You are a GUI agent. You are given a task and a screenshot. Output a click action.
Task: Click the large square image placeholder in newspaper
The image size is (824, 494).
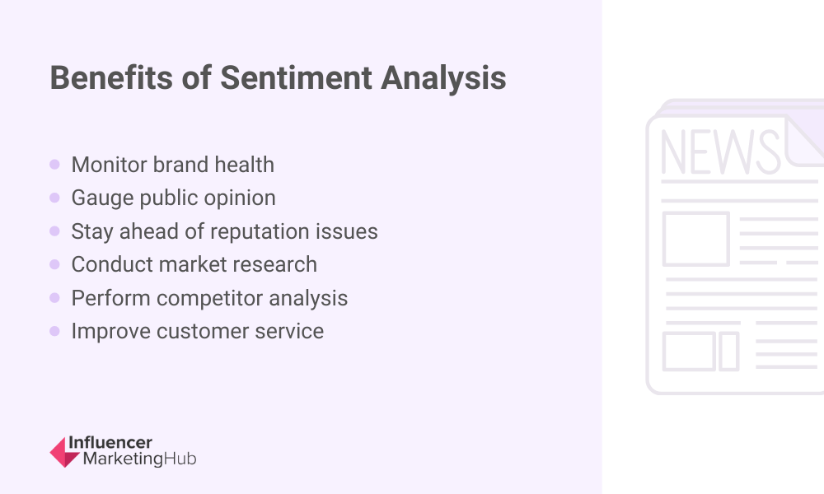point(695,239)
